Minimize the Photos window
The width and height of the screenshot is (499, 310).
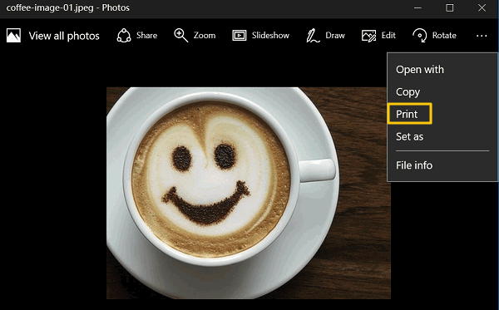click(417, 8)
